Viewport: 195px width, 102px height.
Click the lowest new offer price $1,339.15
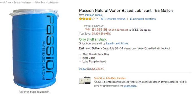click(x=98, y=69)
